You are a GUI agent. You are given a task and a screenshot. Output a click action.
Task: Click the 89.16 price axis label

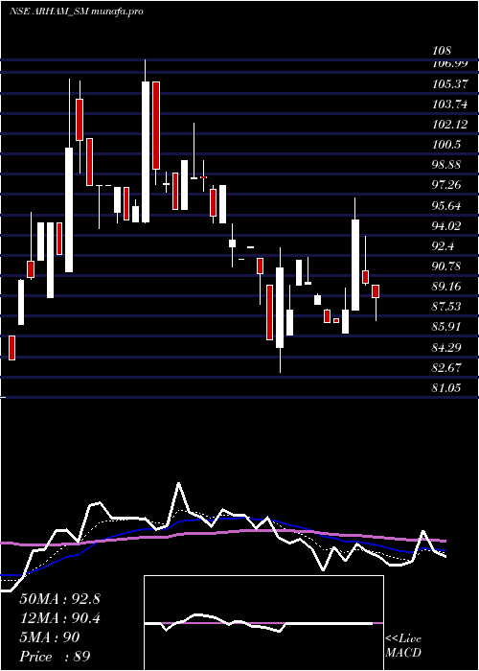pos(446,286)
